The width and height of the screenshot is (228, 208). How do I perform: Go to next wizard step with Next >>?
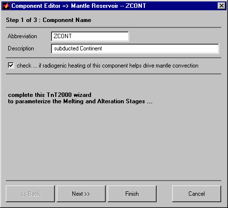[81, 194]
